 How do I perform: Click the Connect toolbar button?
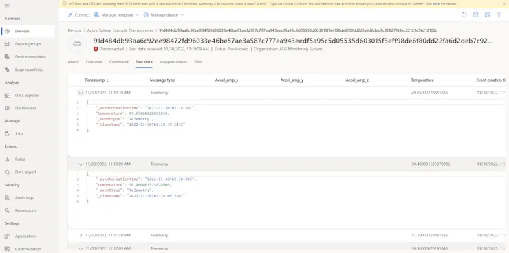click(78, 15)
